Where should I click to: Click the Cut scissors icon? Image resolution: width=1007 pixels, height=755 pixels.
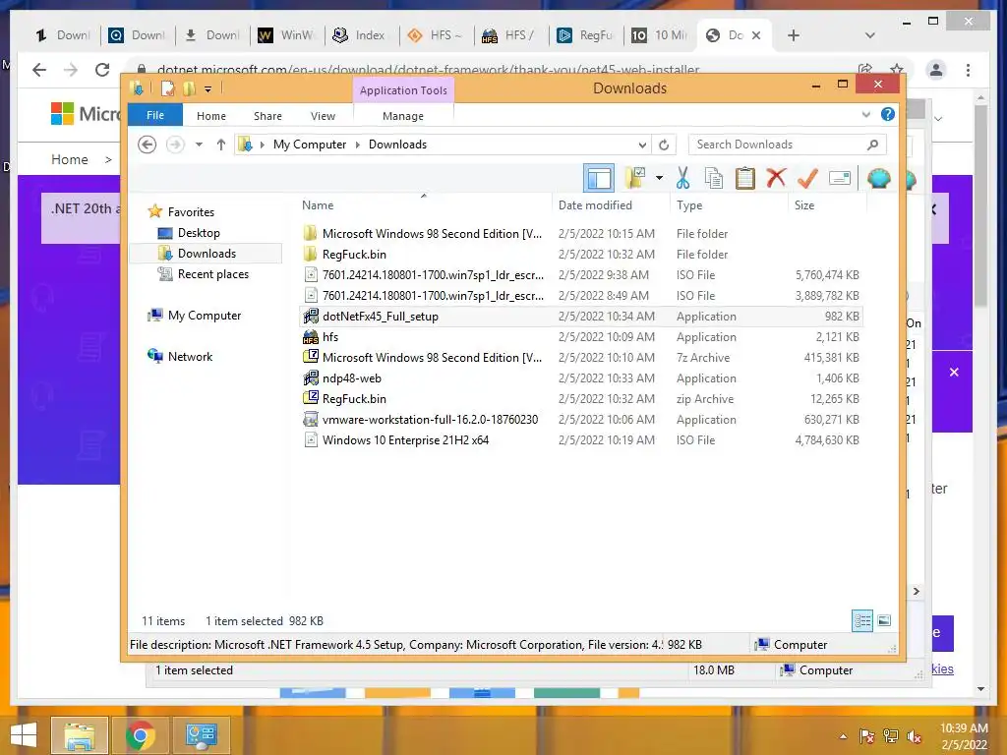682,178
